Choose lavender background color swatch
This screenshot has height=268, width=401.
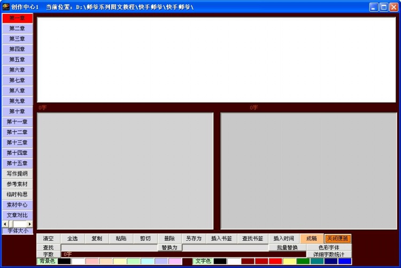[x=161, y=262]
